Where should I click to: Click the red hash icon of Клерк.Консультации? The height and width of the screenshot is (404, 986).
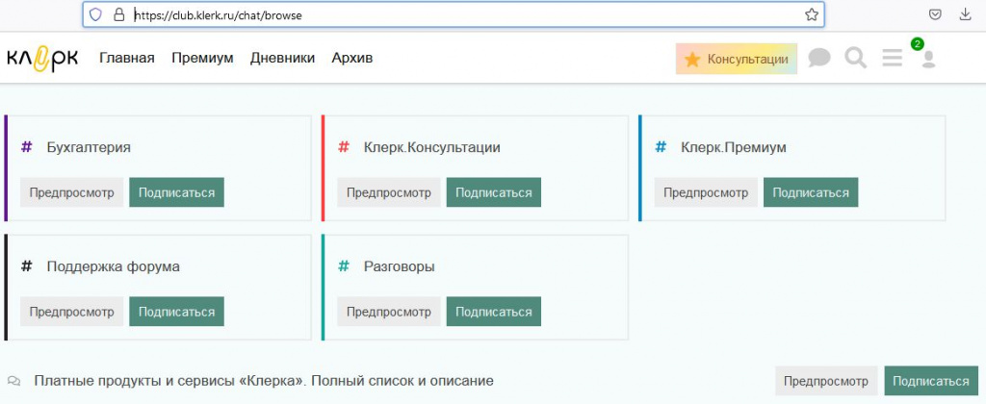tap(344, 147)
